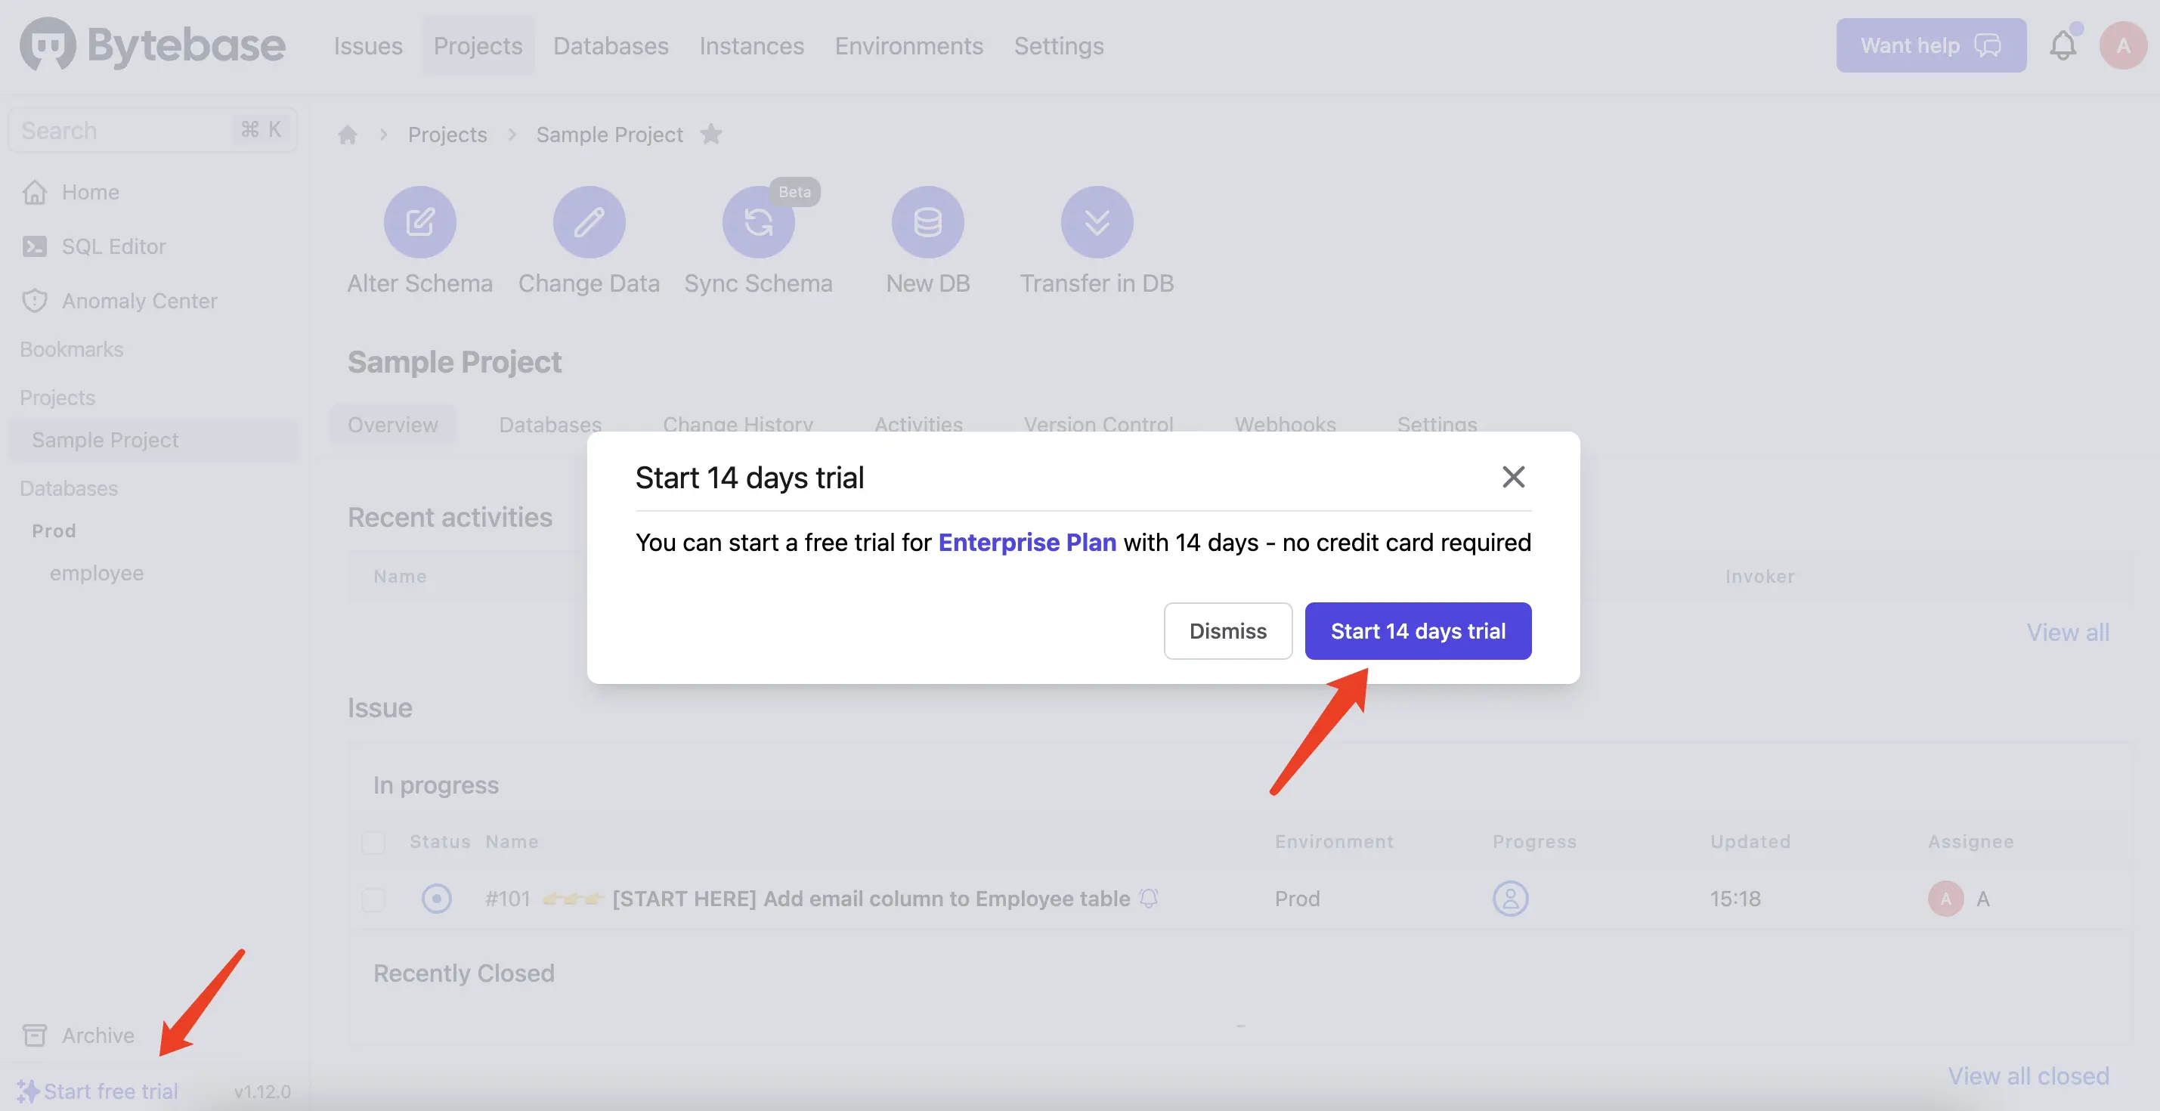Open issue Add email column to Employee table
The width and height of the screenshot is (2160, 1111).
(x=871, y=899)
